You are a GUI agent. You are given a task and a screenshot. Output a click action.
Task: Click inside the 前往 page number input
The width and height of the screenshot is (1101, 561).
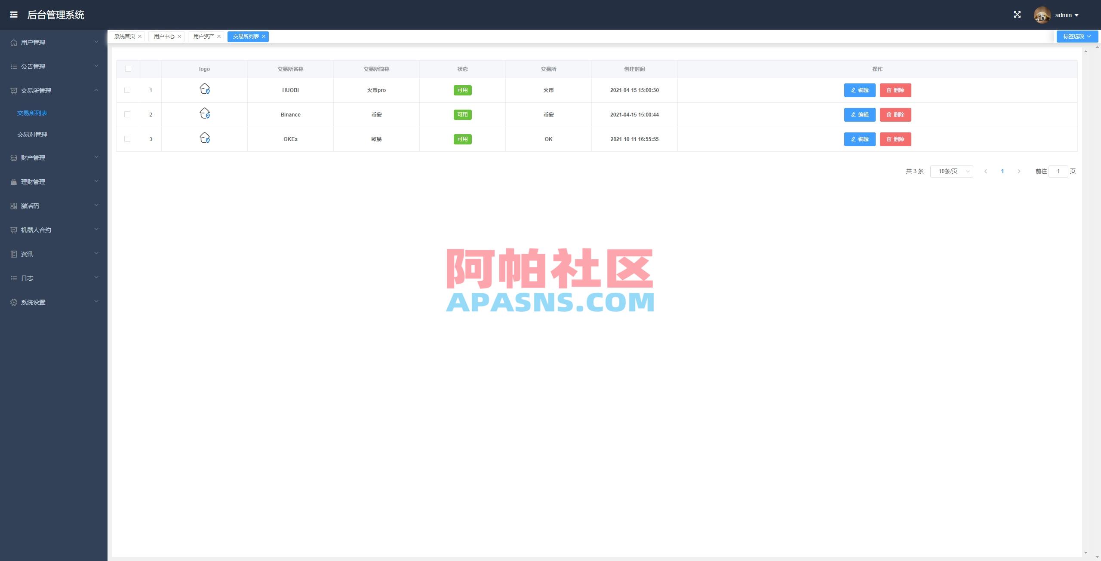click(1058, 171)
